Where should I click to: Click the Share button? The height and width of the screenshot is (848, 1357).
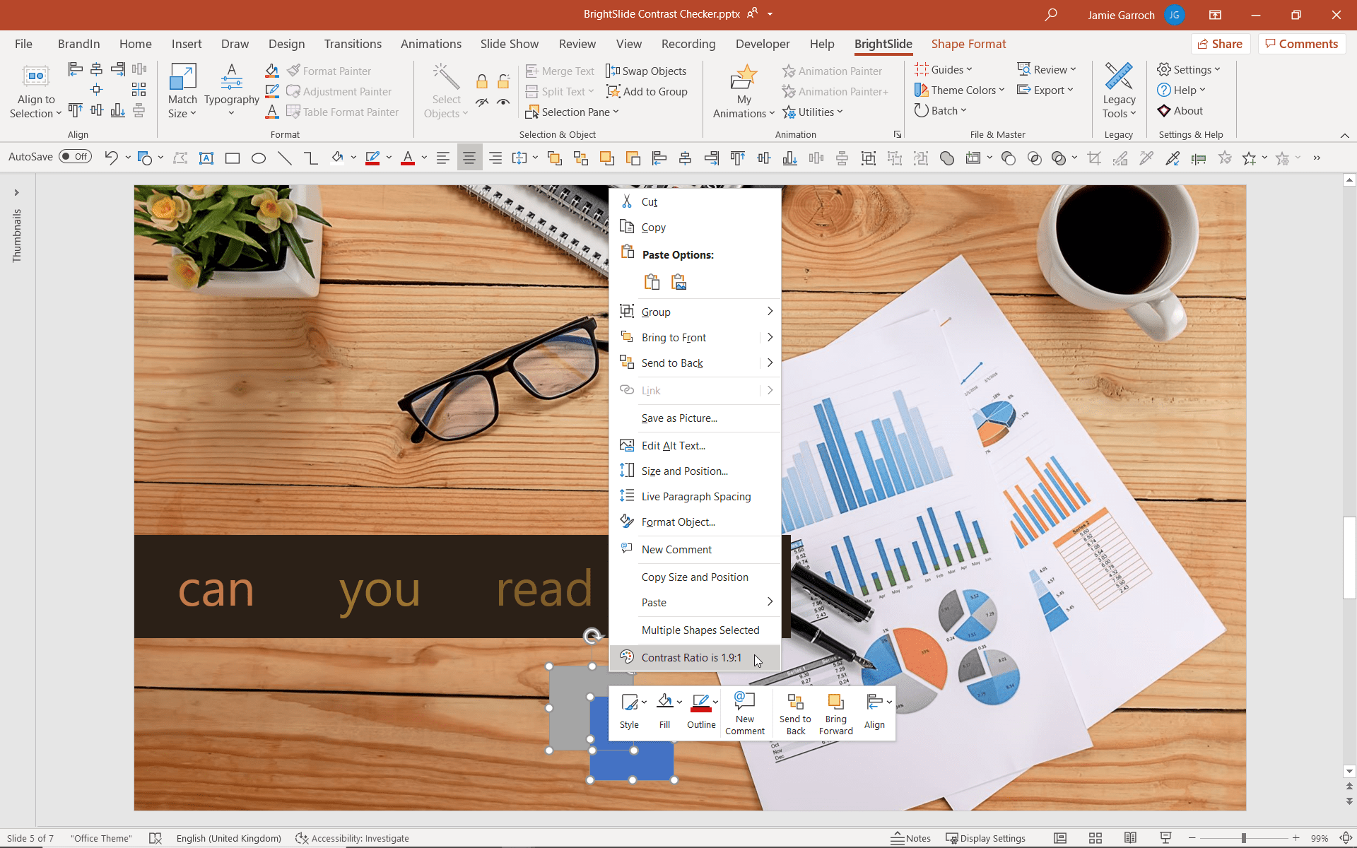pos(1220,44)
